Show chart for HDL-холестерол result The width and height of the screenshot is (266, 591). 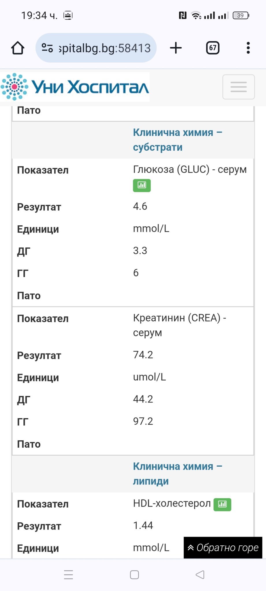click(222, 505)
